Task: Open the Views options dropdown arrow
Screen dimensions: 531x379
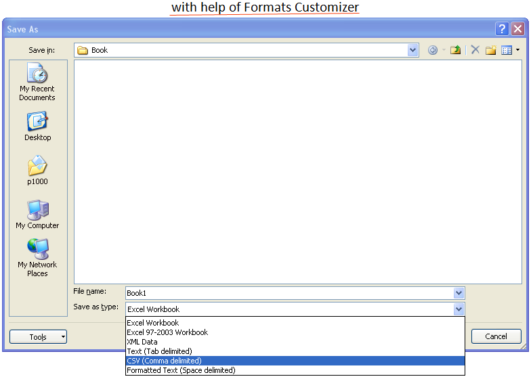Action: click(x=517, y=50)
